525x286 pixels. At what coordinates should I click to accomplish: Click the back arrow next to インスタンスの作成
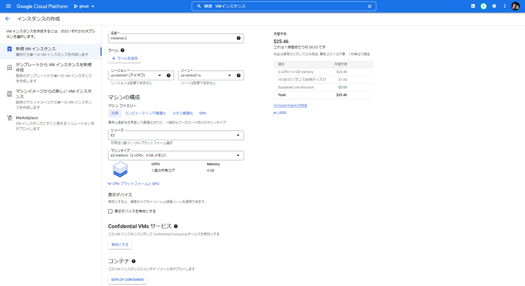pos(7,18)
